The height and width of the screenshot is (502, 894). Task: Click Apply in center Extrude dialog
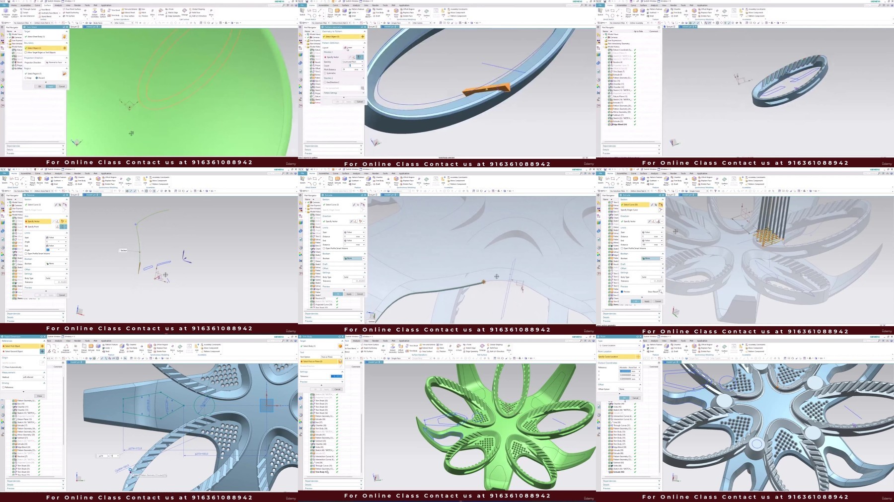click(x=349, y=294)
